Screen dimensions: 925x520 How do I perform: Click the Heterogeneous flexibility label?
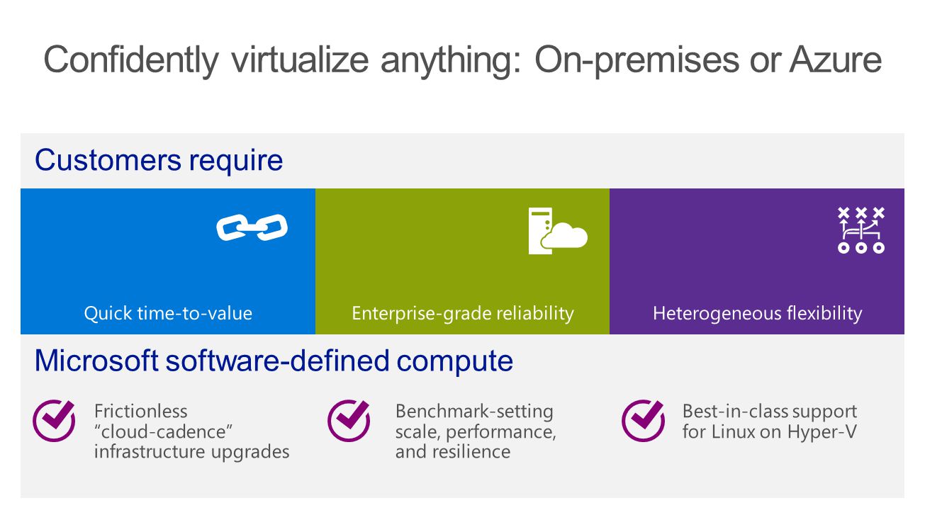point(757,313)
